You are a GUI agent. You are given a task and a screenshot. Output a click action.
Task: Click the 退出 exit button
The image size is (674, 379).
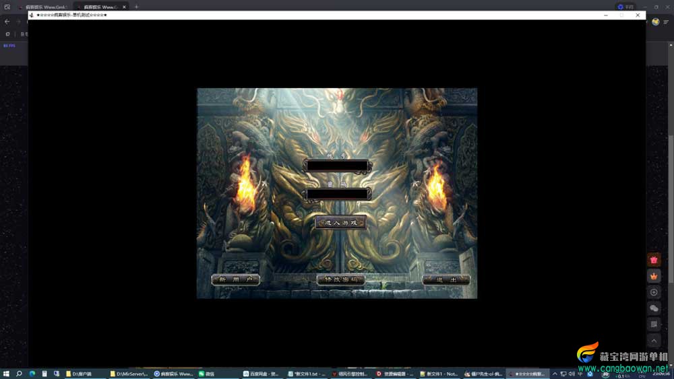[446, 279]
